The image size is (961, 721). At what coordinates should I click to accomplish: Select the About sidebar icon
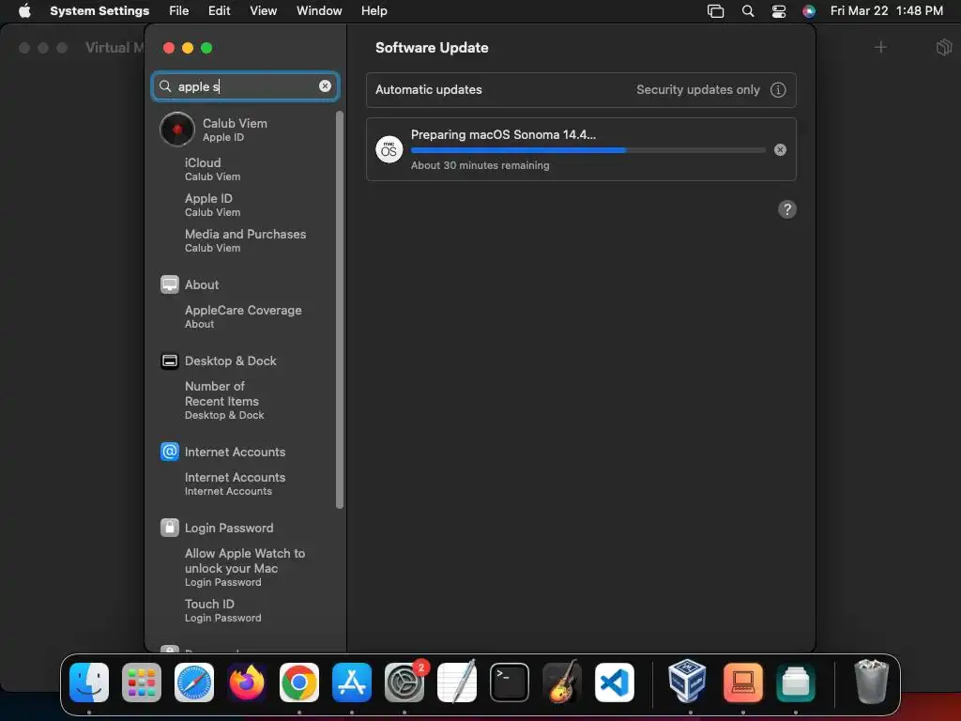click(x=170, y=284)
